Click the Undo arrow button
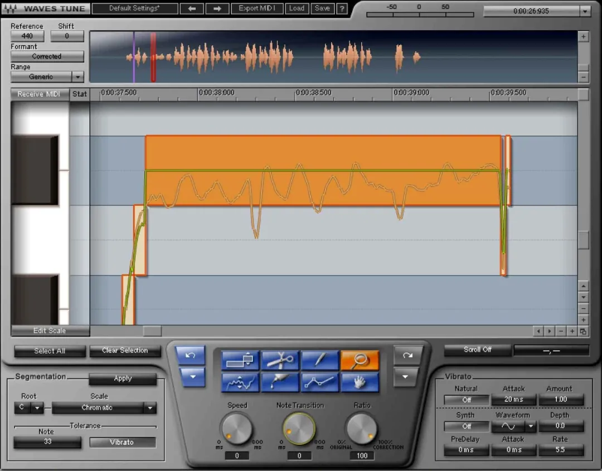The height and width of the screenshot is (471, 602). (191, 355)
